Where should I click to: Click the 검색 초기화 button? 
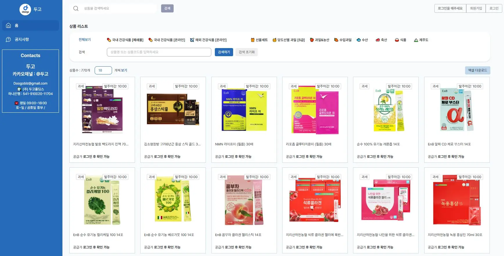coord(247,52)
